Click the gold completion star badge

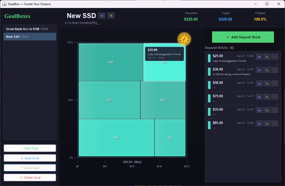pyautogui.click(x=184, y=39)
